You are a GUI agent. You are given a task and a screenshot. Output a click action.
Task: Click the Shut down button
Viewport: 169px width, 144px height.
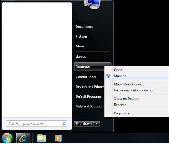[x=84, y=124]
